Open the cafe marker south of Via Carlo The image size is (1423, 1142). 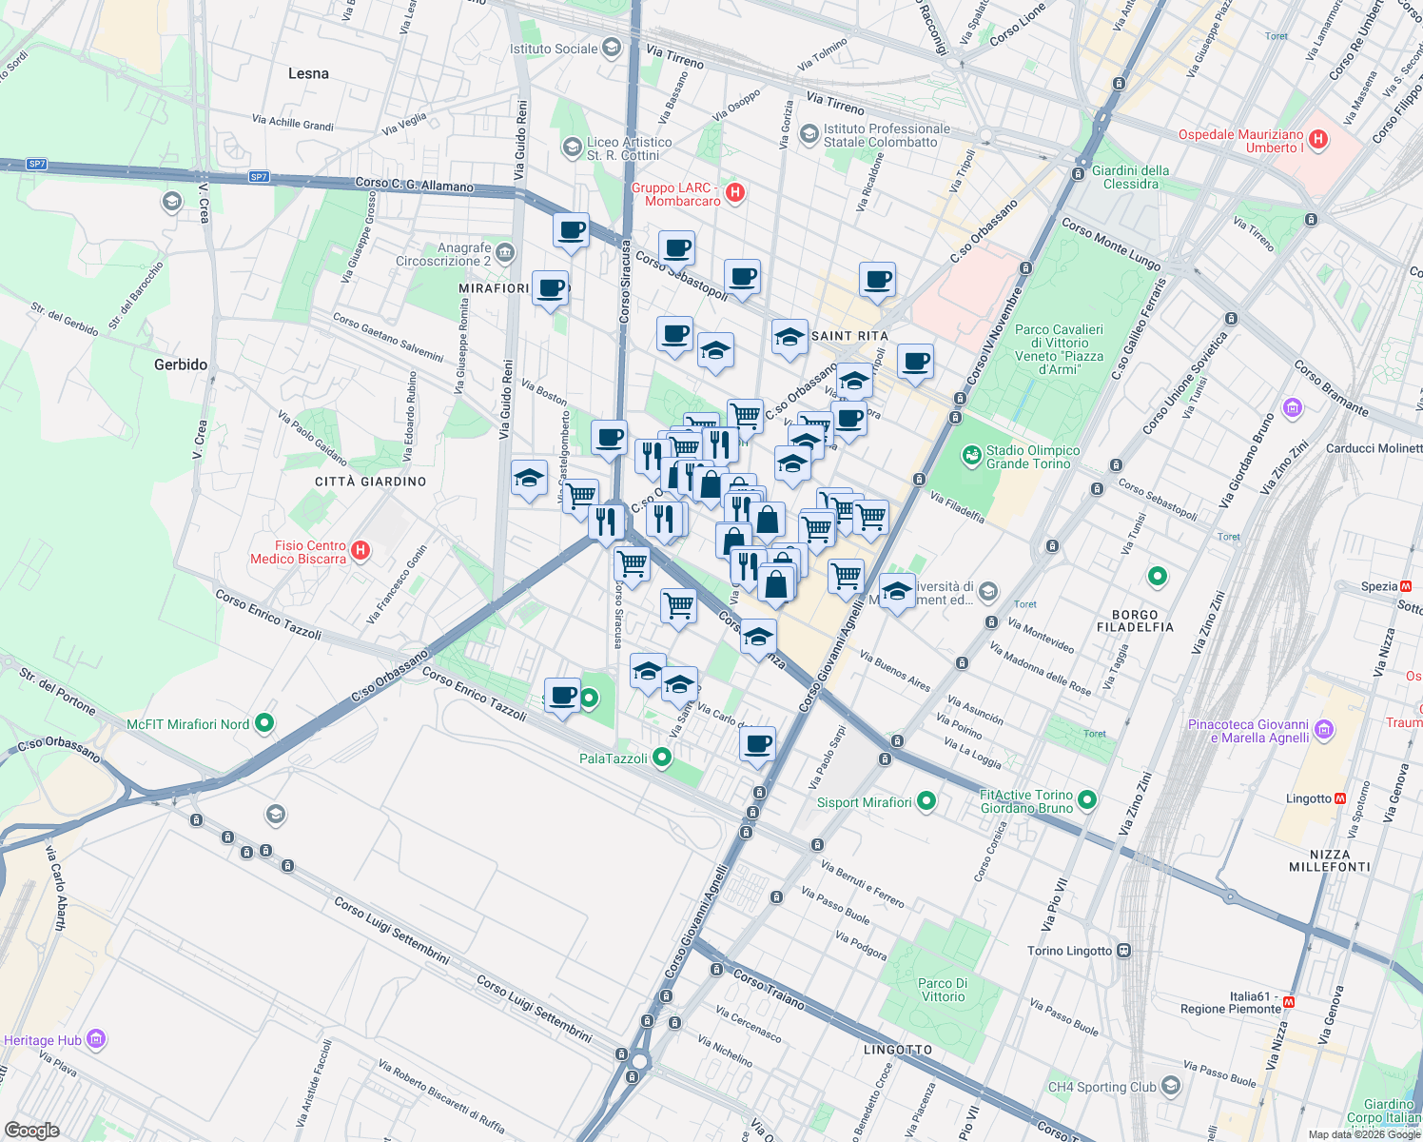coord(758,745)
